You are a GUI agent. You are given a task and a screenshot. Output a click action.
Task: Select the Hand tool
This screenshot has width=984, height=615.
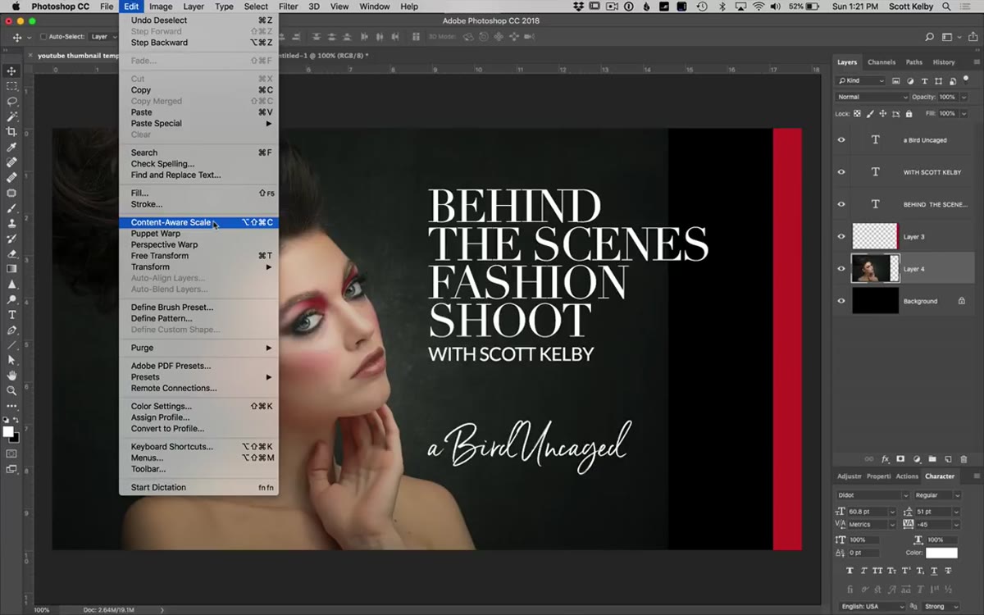point(11,376)
